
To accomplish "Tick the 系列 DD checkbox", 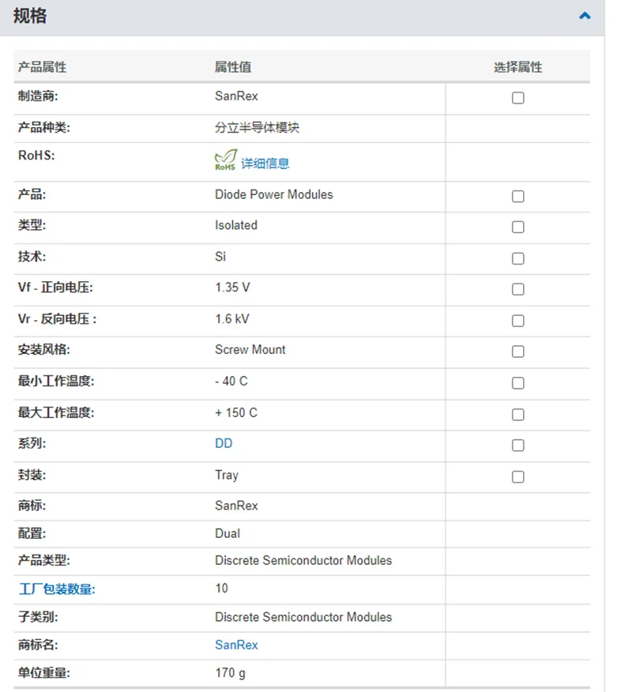I will [517, 446].
